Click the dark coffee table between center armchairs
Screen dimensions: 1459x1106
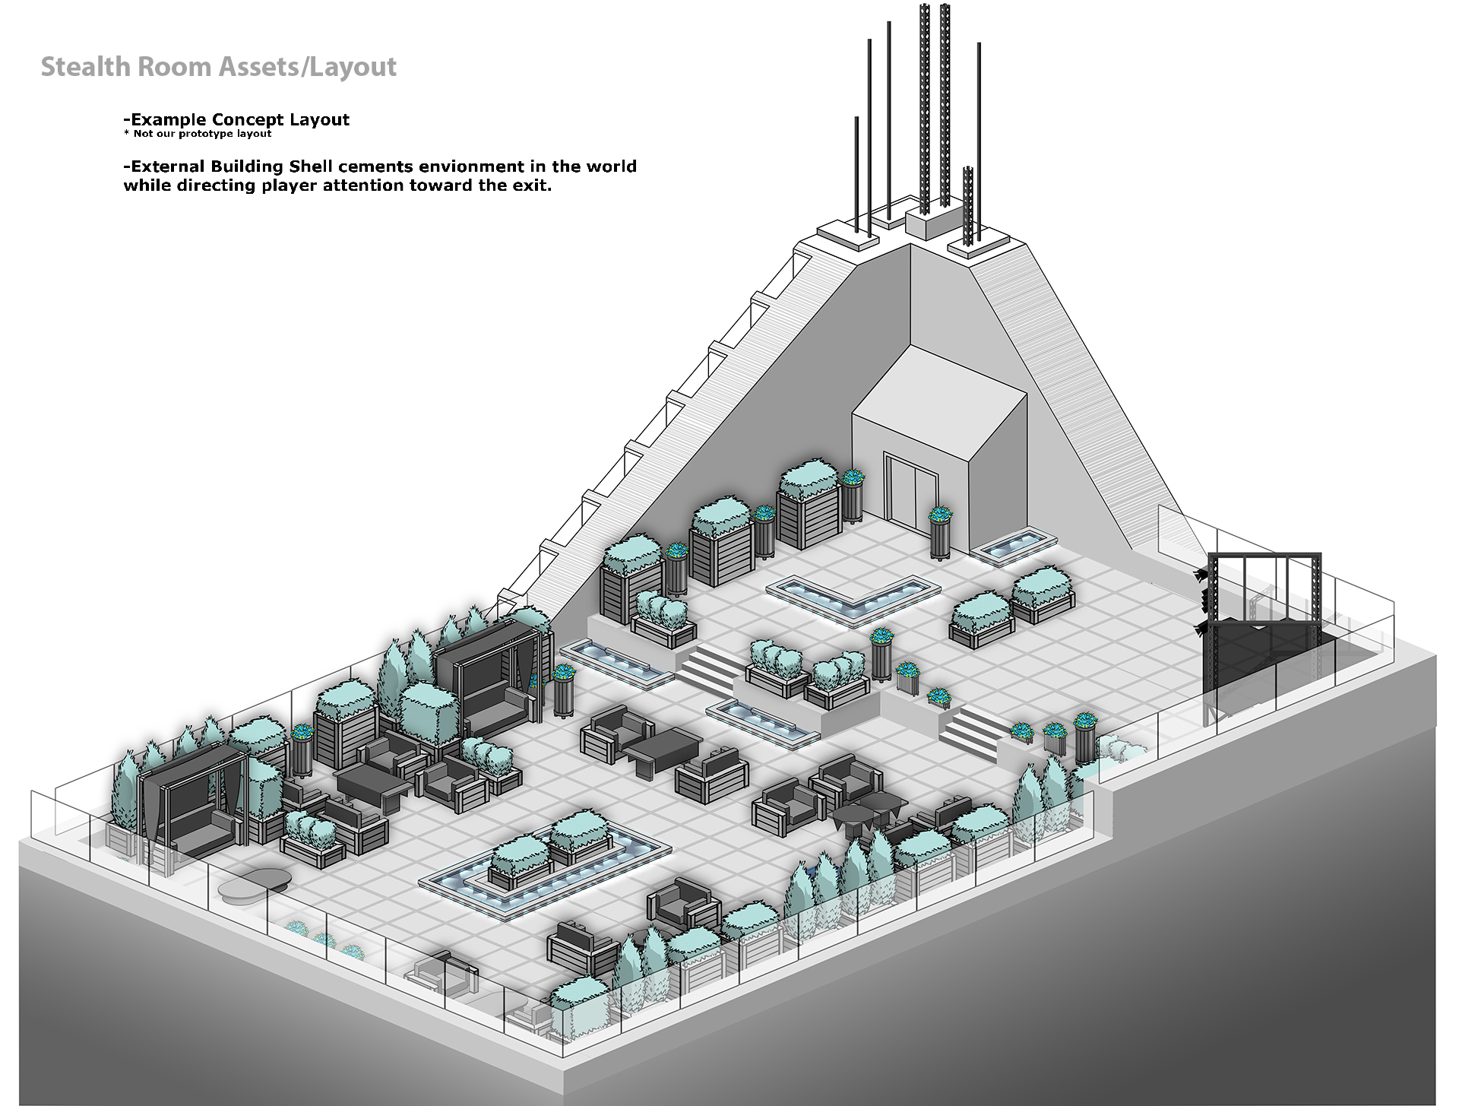663,743
